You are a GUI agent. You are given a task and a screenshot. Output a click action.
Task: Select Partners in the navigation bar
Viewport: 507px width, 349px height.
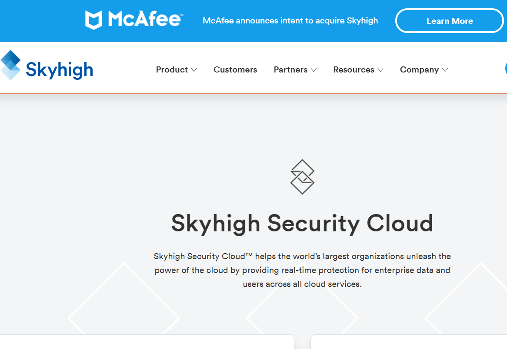coord(290,69)
